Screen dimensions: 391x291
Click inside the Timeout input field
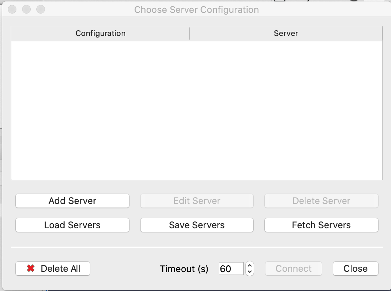[x=231, y=269]
